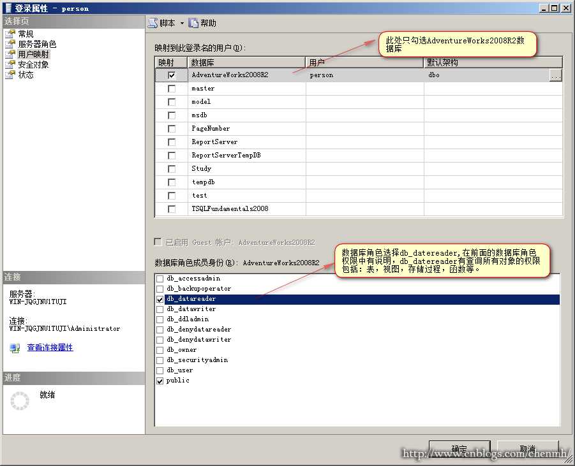575x466 pixels.
Task: Toggle the db_datawriter role checkbox
Action: coord(160,310)
